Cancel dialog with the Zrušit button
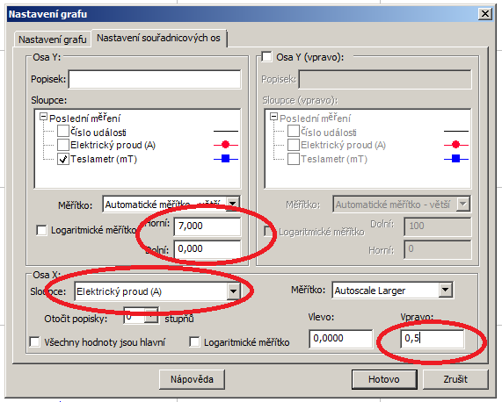This screenshot has width=502, height=402. pos(455,379)
